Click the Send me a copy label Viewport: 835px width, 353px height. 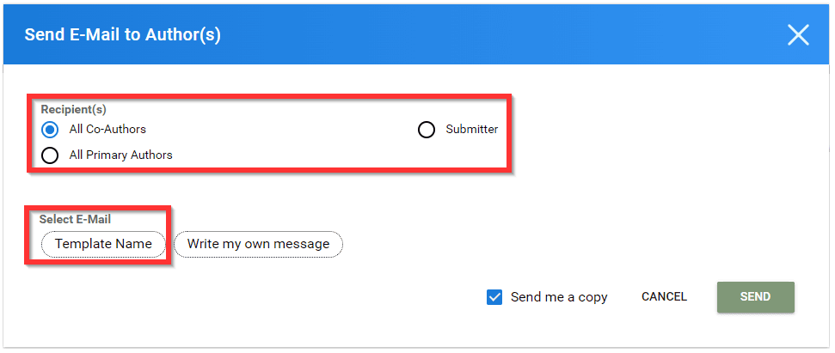pyautogui.click(x=559, y=297)
